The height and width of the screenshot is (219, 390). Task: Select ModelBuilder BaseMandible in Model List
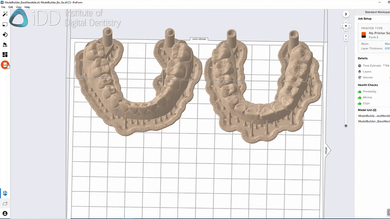click(374, 115)
